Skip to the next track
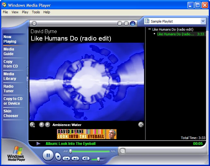Image resolution: width=210 pixels, height=166 pixels. [75, 159]
